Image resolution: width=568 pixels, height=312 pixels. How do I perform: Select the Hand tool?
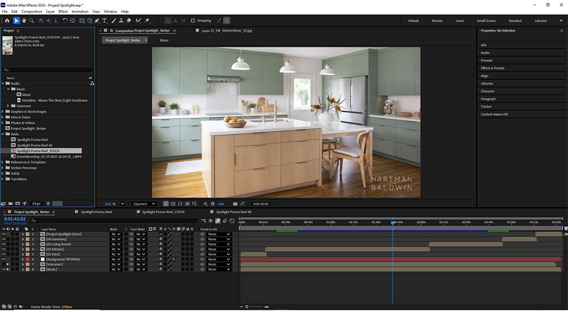tap(24, 20)
